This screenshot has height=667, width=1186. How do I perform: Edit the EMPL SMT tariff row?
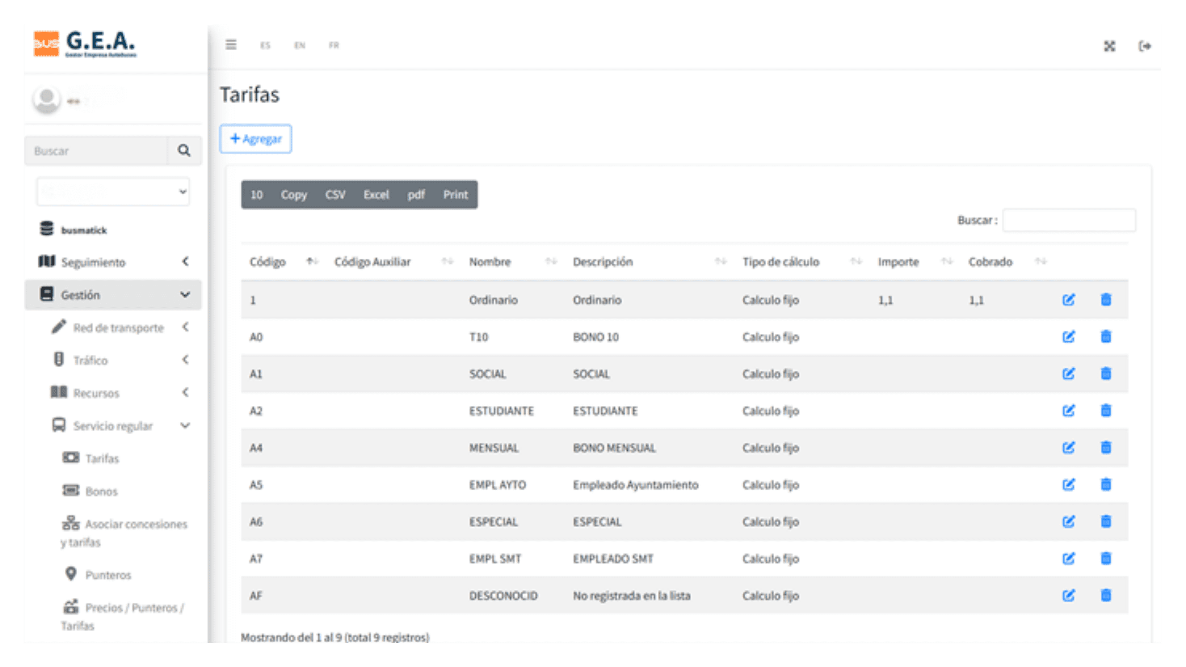pyautogui.click(x=1069, y=558)
